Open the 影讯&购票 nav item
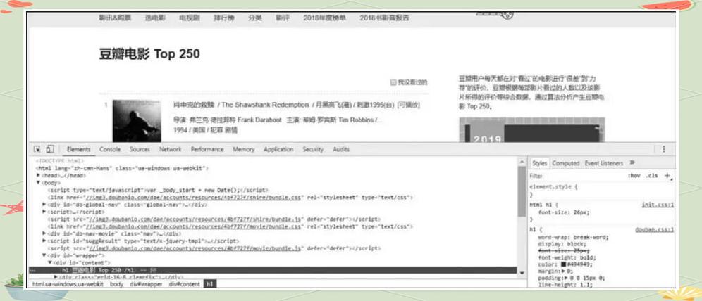The height and width of the screenshot is (301, 702). [x=115, y=18]
